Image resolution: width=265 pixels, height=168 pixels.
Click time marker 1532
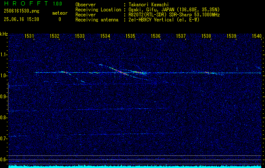[54, 36]
